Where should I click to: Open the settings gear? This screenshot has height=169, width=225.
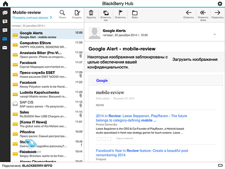tap(220, 4)
